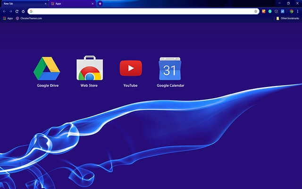Image resolution: width=302 pixels, height=189 pixels.
Task: Open the Apps bookmark shortcut
Action: click(8, 18)
